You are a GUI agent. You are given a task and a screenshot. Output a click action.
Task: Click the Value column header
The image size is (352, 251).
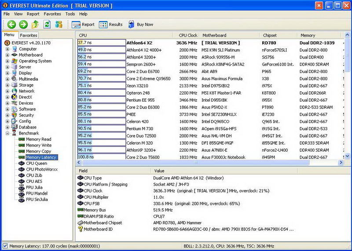[224, 171]
